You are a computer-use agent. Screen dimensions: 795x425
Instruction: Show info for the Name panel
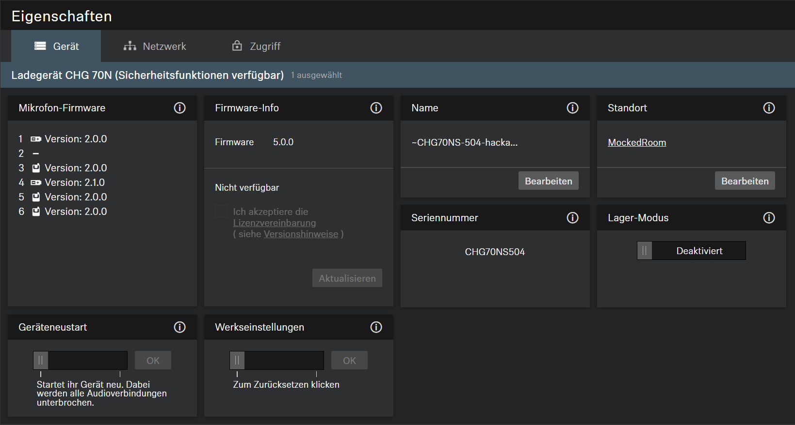572,108
